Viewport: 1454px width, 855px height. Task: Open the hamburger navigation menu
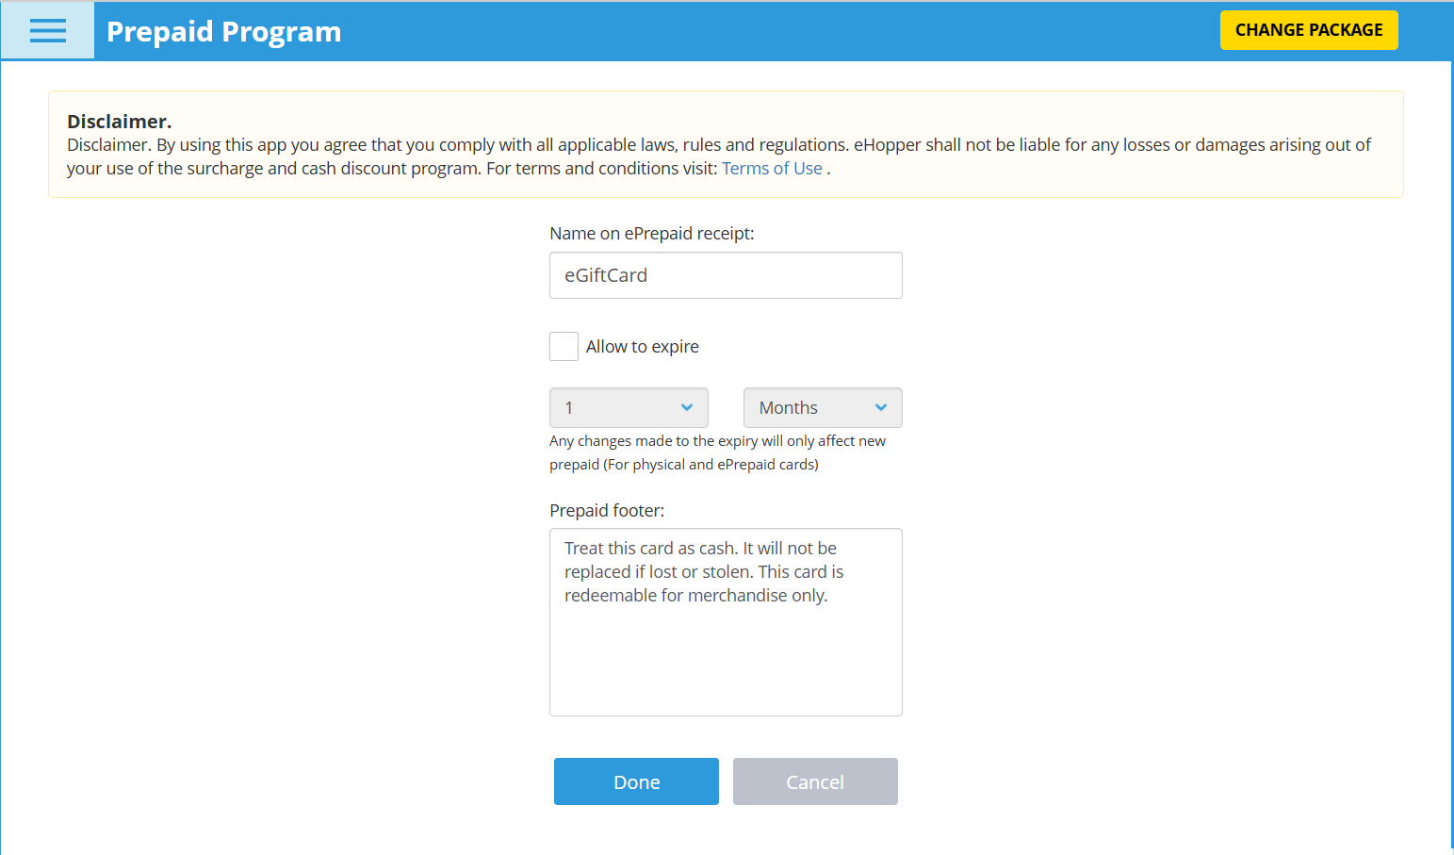47,30
